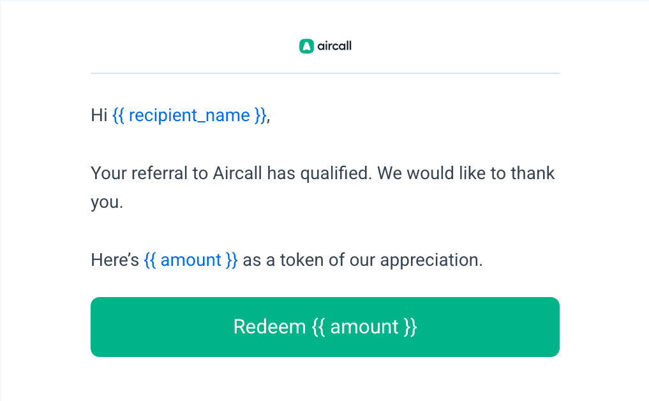
Task: Click the Aircall wordmark text in the header
Action: tap(334, 46)
